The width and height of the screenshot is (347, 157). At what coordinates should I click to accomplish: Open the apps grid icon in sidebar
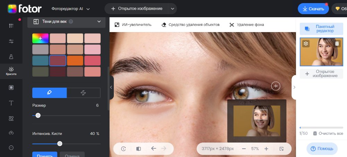11,26
